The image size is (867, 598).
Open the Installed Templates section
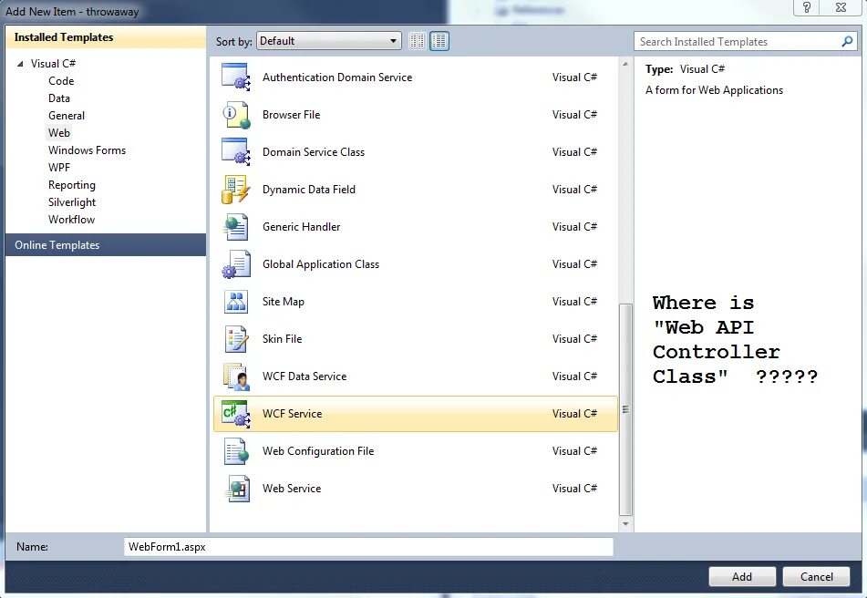(106, 37)
